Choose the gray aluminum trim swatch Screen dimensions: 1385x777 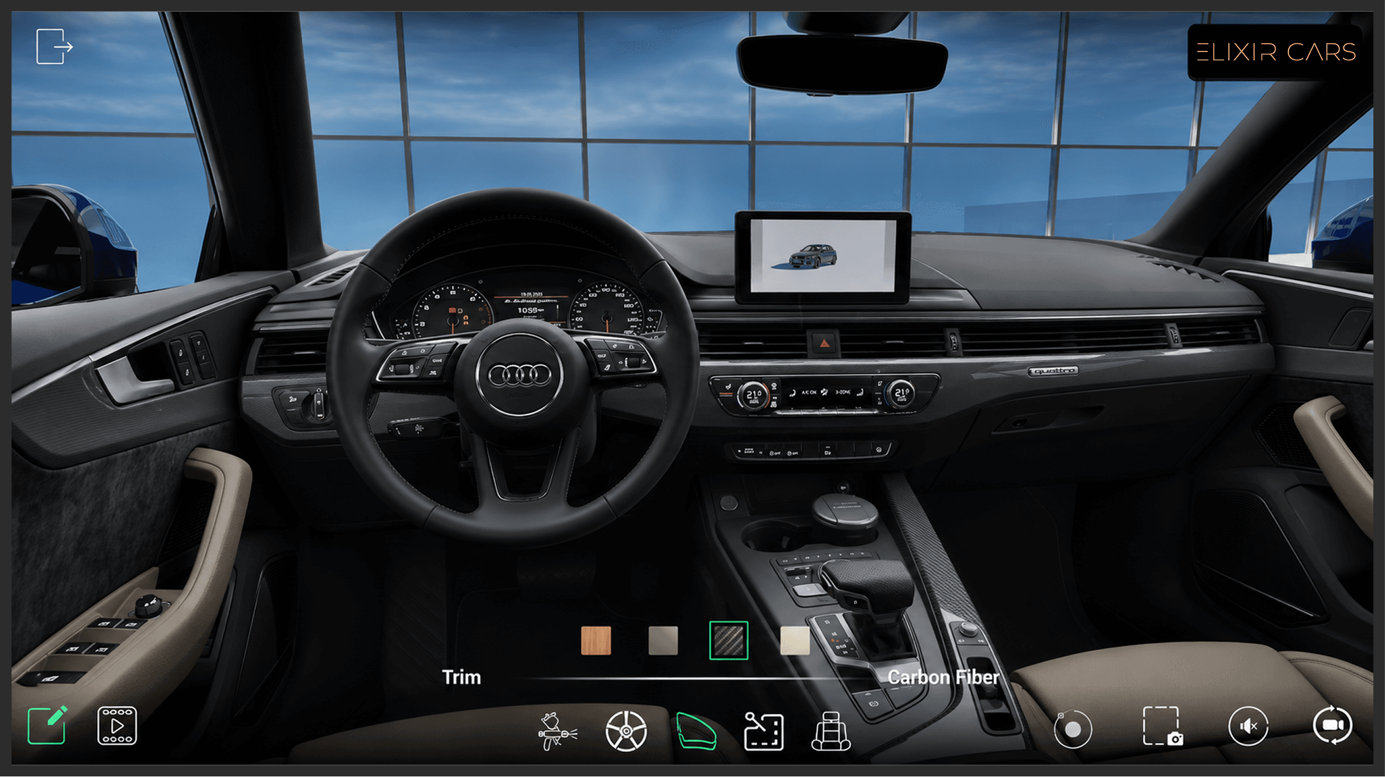[x=663, y=640]
